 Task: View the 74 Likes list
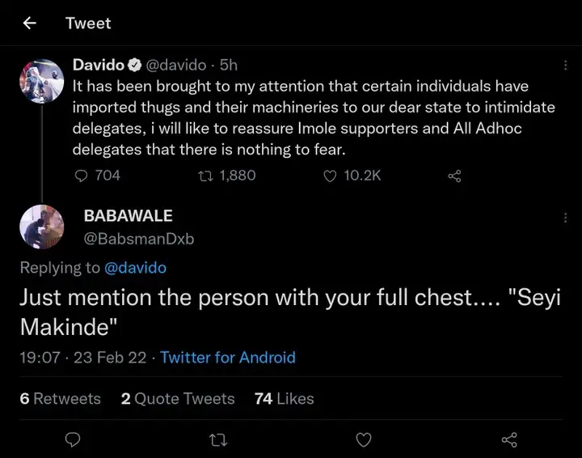[x=284, y=399]
